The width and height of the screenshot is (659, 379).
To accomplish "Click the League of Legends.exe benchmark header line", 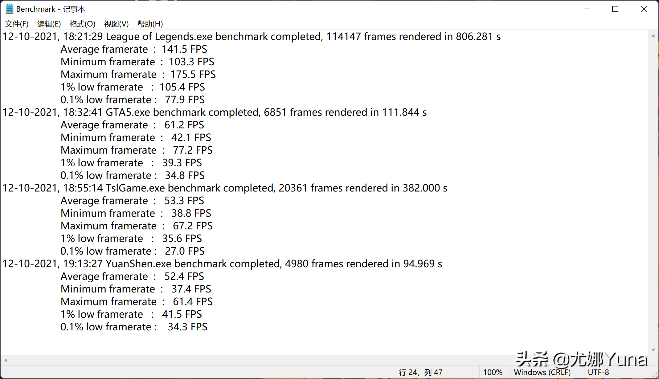I will pos(252,37).
